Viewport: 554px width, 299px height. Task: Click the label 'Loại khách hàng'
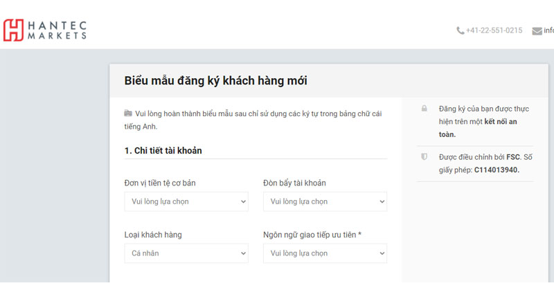coord(153,235)
